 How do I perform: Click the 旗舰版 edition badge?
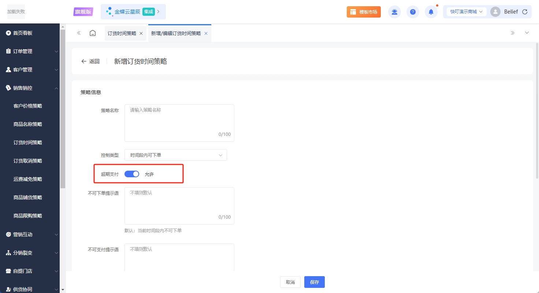coord(83,12)
